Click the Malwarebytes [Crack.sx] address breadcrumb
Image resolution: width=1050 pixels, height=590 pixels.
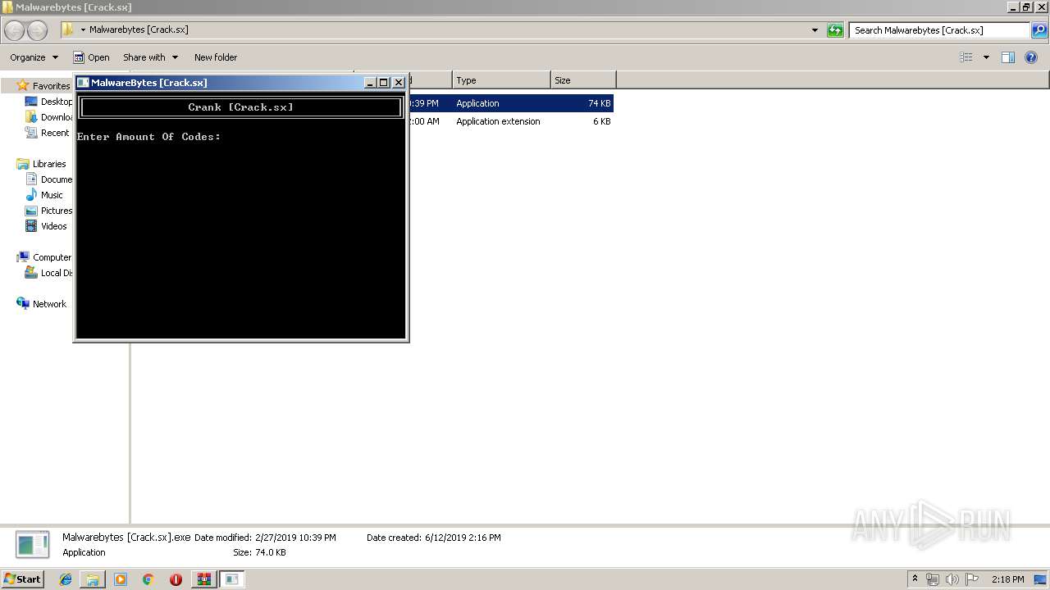(139, 29)
